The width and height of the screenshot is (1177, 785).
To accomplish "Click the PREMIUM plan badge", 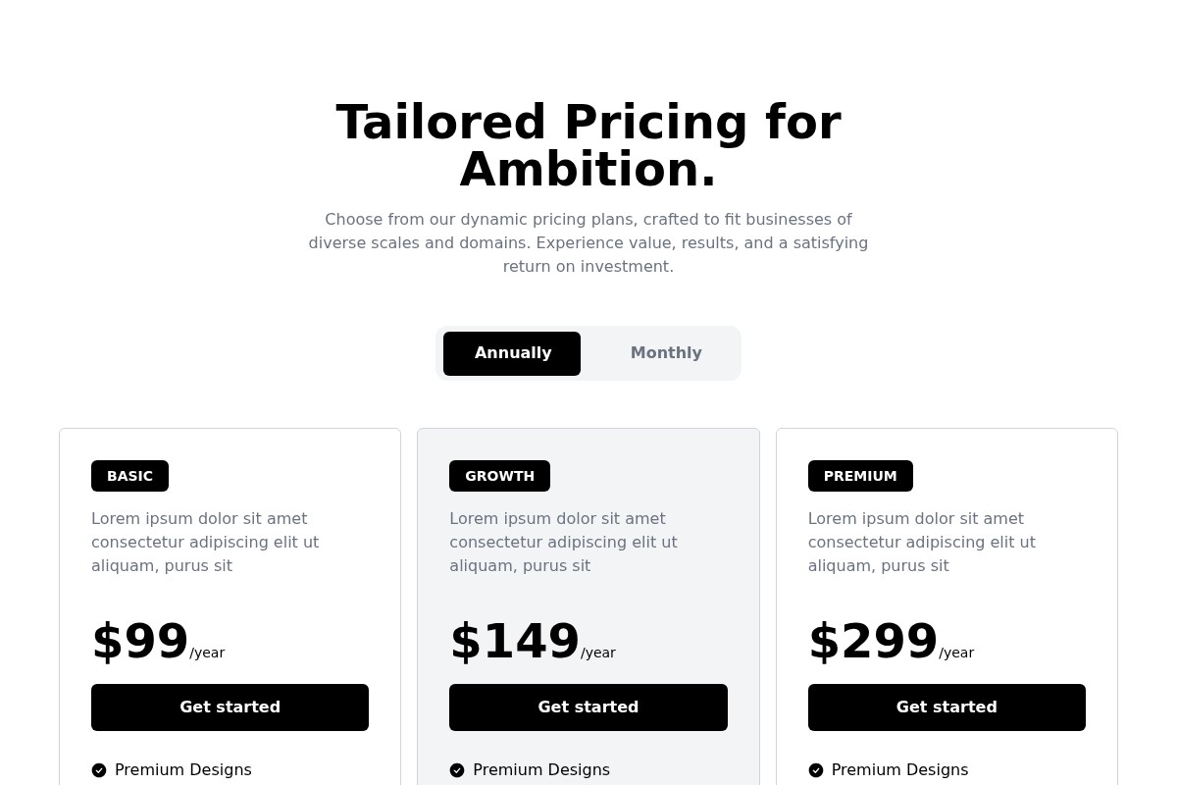I will point(860,476).
